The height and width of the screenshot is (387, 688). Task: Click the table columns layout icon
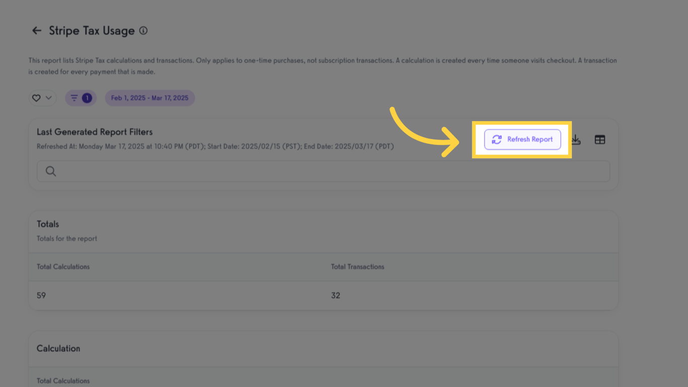pyautogui.click(x=600, y=140)
